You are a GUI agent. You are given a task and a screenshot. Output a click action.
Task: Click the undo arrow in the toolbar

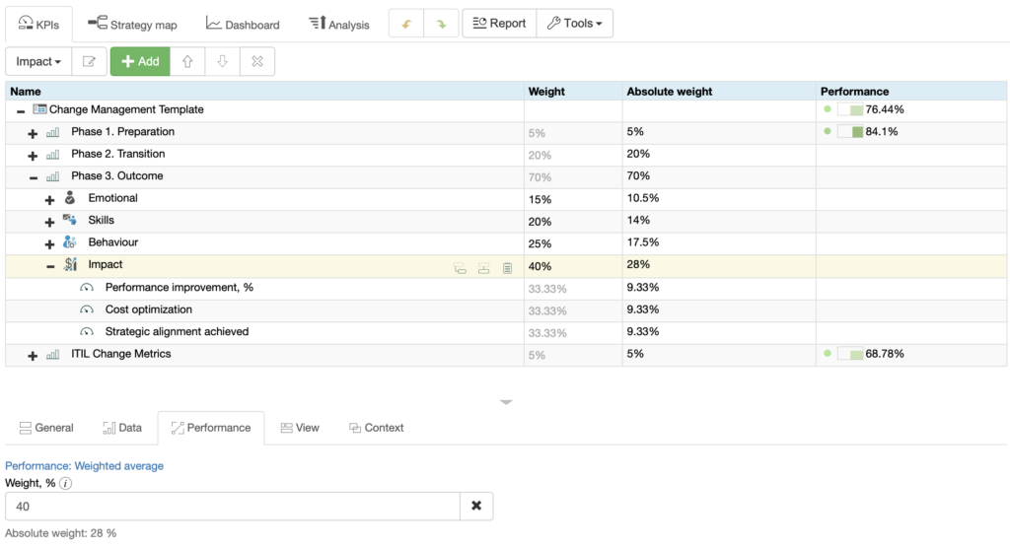[x=406, y=24]
